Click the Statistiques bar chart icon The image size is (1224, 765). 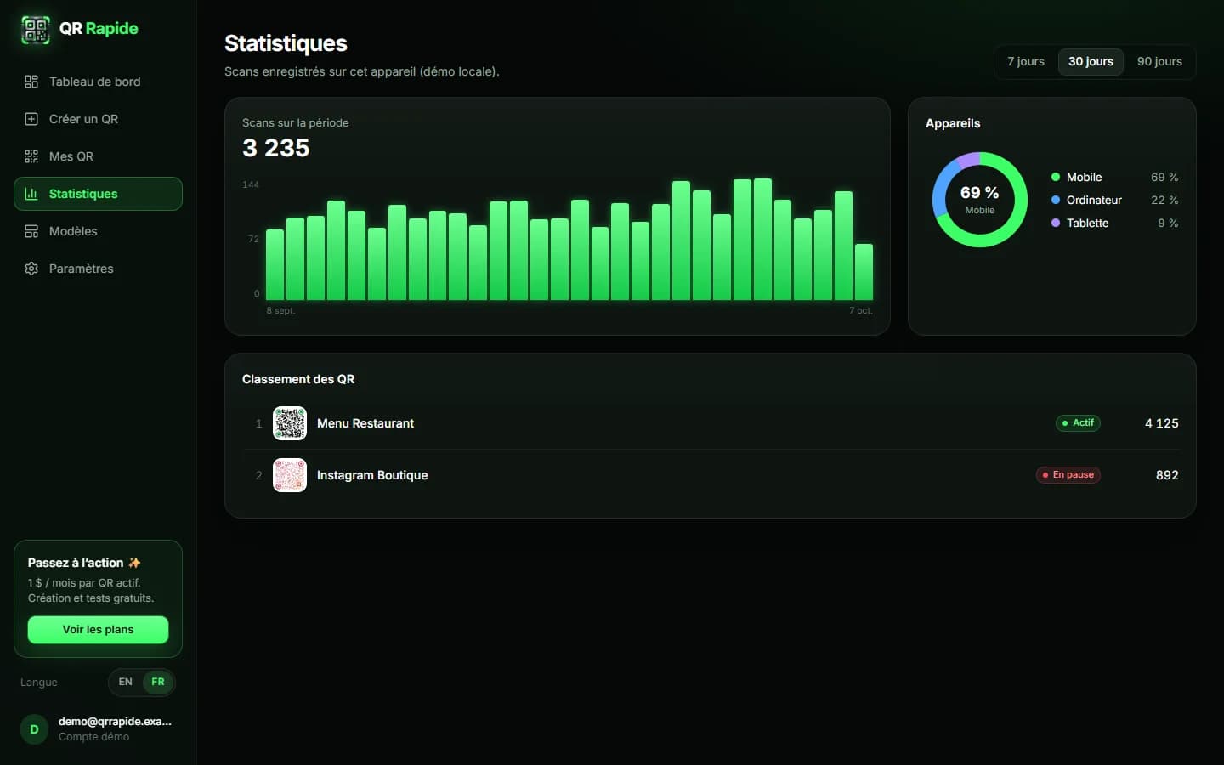tap(31, 194)
